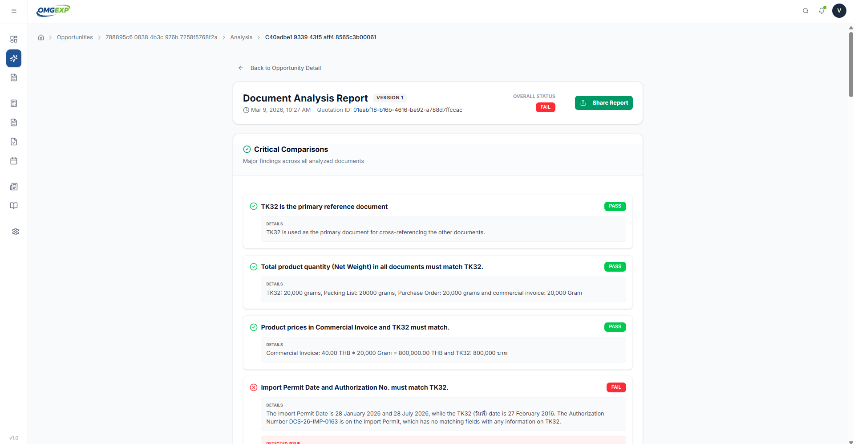Click the Share Report button
This screenshot has width=854, height=444.
point(604,103)
